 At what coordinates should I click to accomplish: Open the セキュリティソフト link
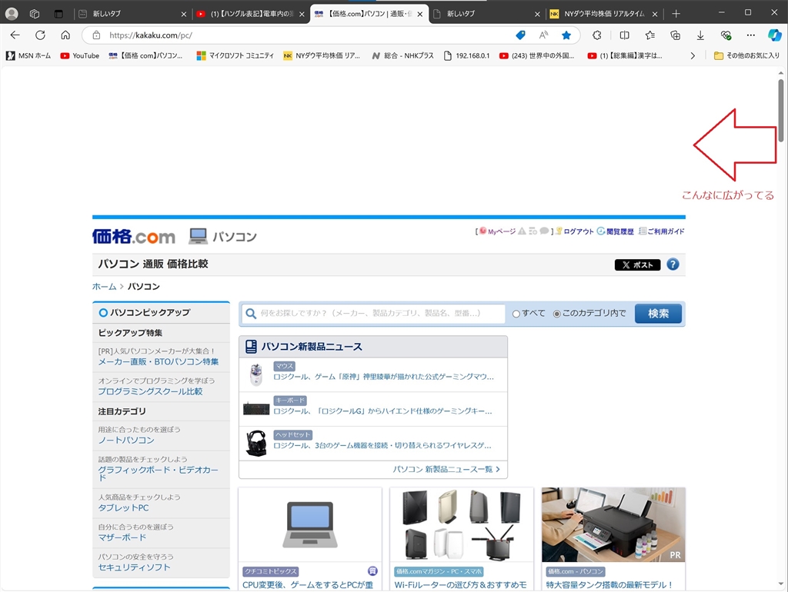134,567
